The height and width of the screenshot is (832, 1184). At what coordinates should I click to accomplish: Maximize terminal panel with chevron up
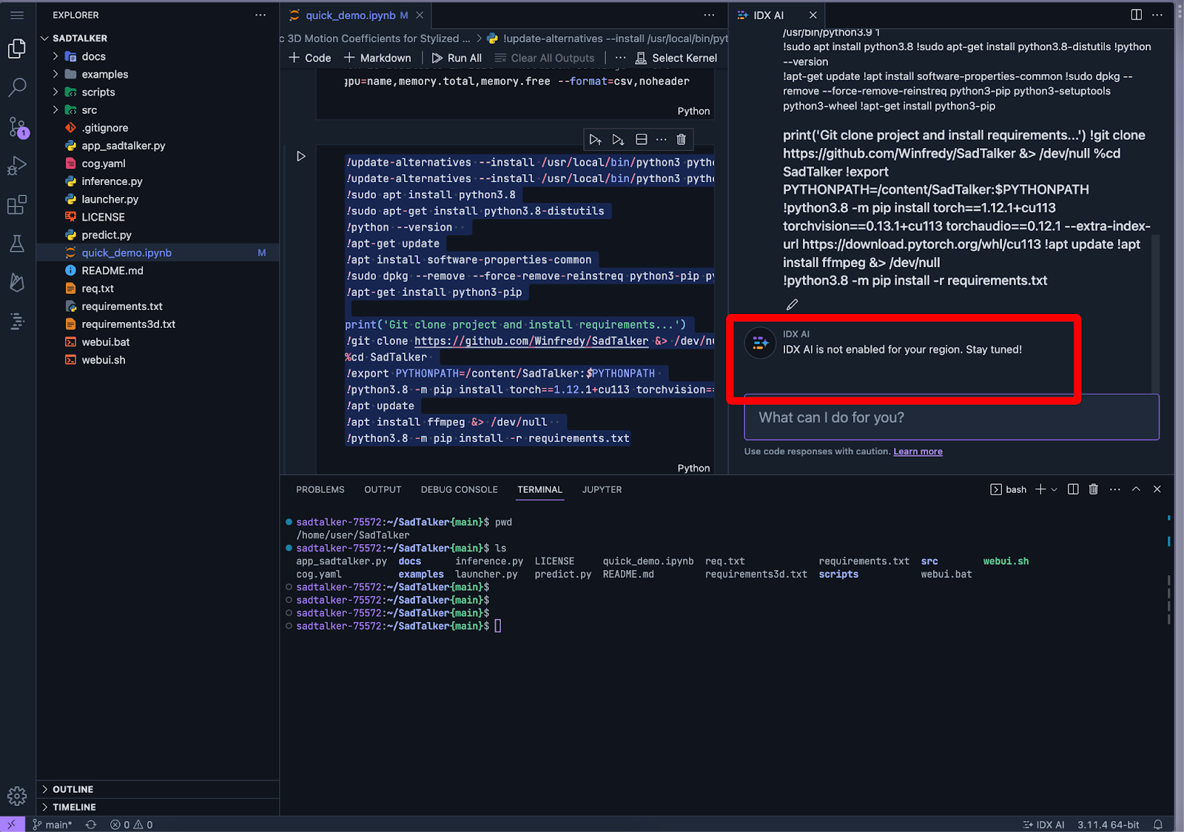pyautogui.click(x=1136, y=489)
